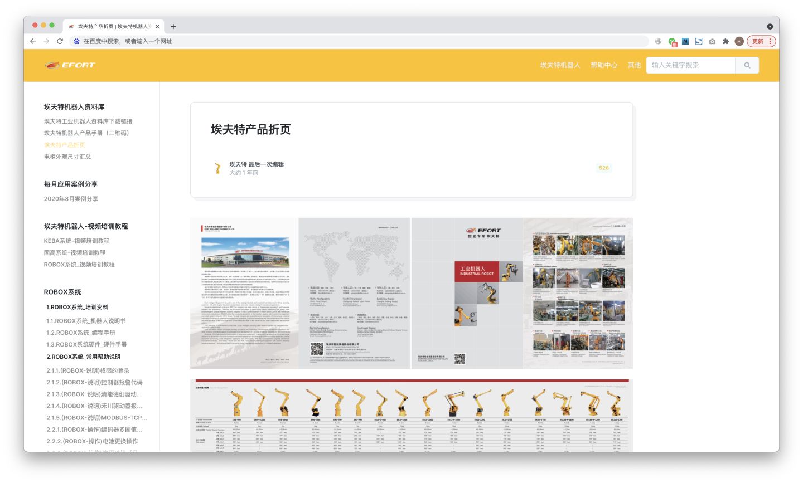Close the 埃夫特产品折页 browser tab
The image size is (803, 483).
(158, 26)
